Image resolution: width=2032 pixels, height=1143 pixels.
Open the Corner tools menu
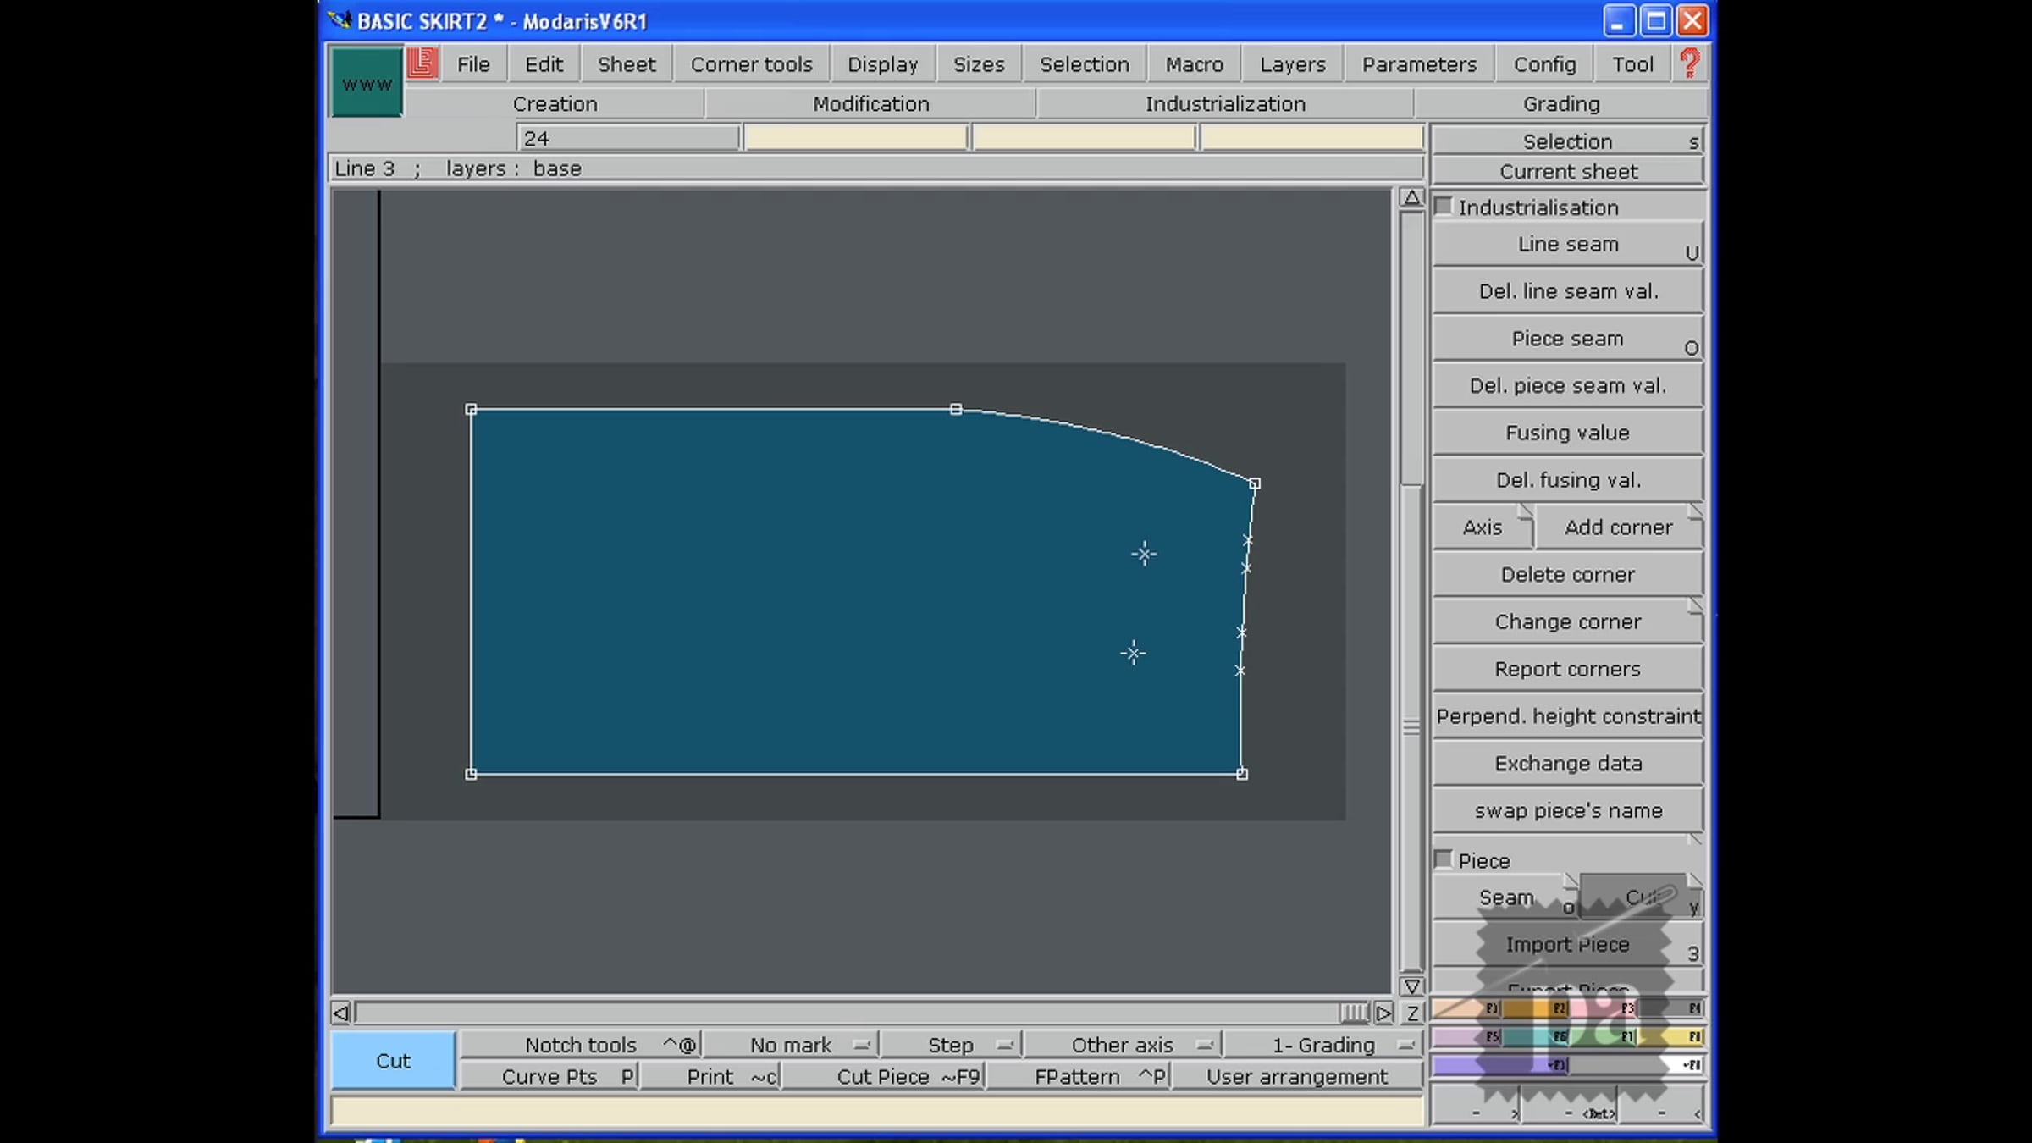751,64
